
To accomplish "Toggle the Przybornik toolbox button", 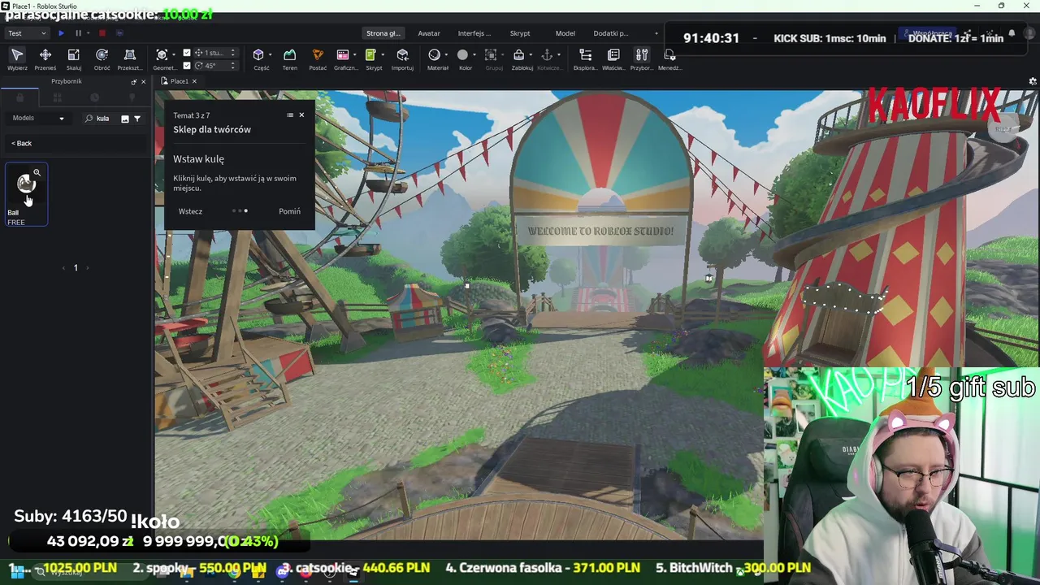I will (x=642, y=58).
